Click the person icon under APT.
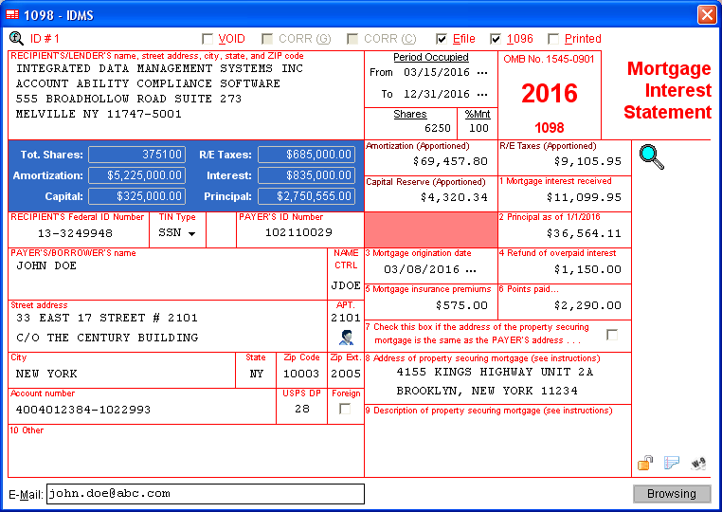 click(346, 336)
